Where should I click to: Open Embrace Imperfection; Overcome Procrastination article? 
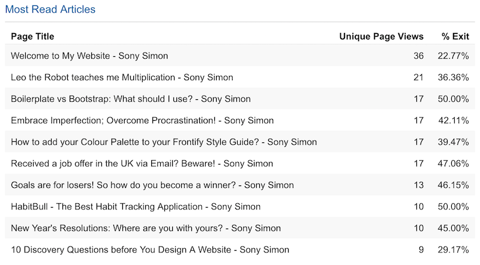(x=142, y=120)
